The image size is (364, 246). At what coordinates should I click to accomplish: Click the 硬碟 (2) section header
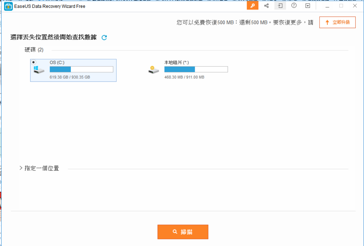pos(34,50)
